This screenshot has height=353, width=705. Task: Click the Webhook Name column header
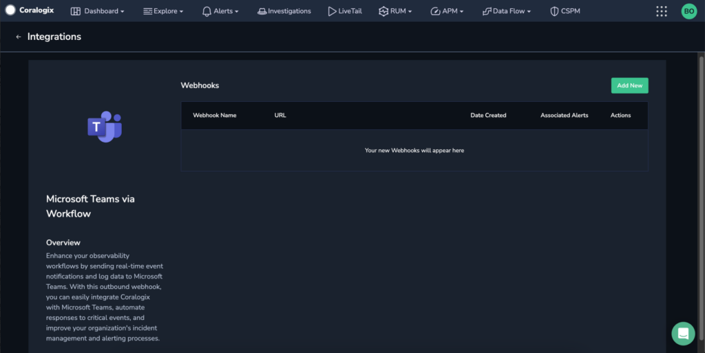[215, 116]
